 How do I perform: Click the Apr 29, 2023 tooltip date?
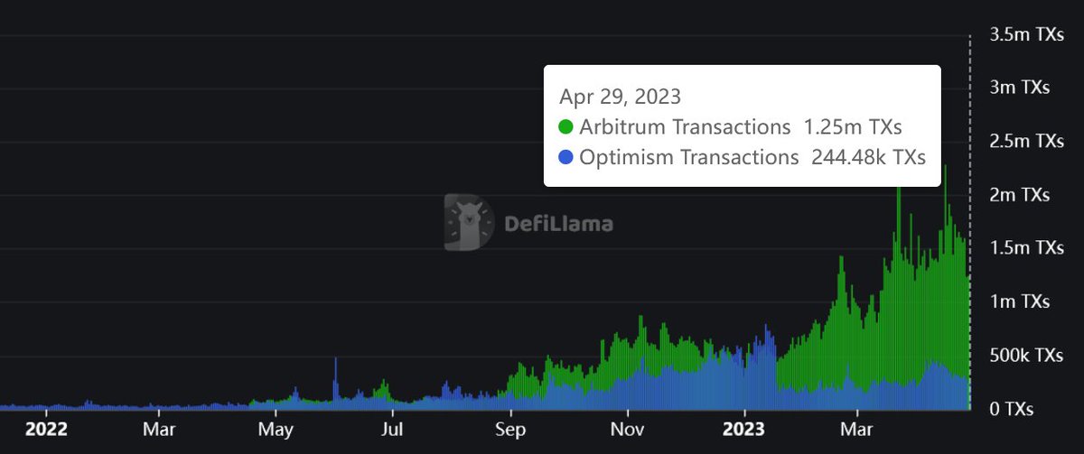[621, 96]
